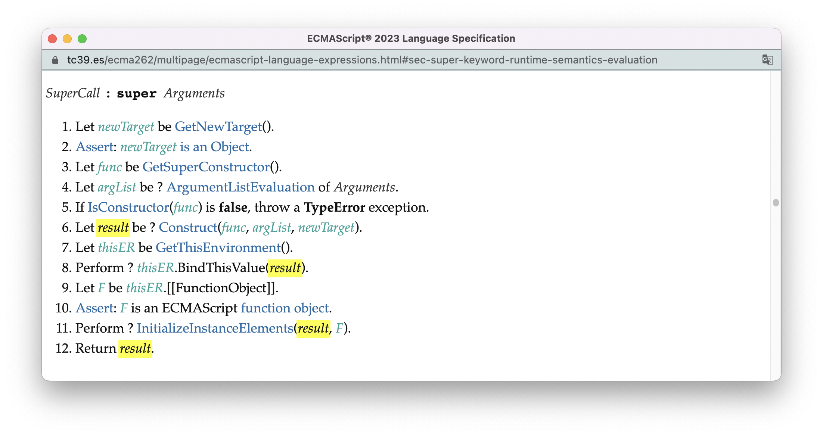The height and width of the screenshot is (436, 823).
Task: Click argList variable in step 4
Action: [117, 187]
